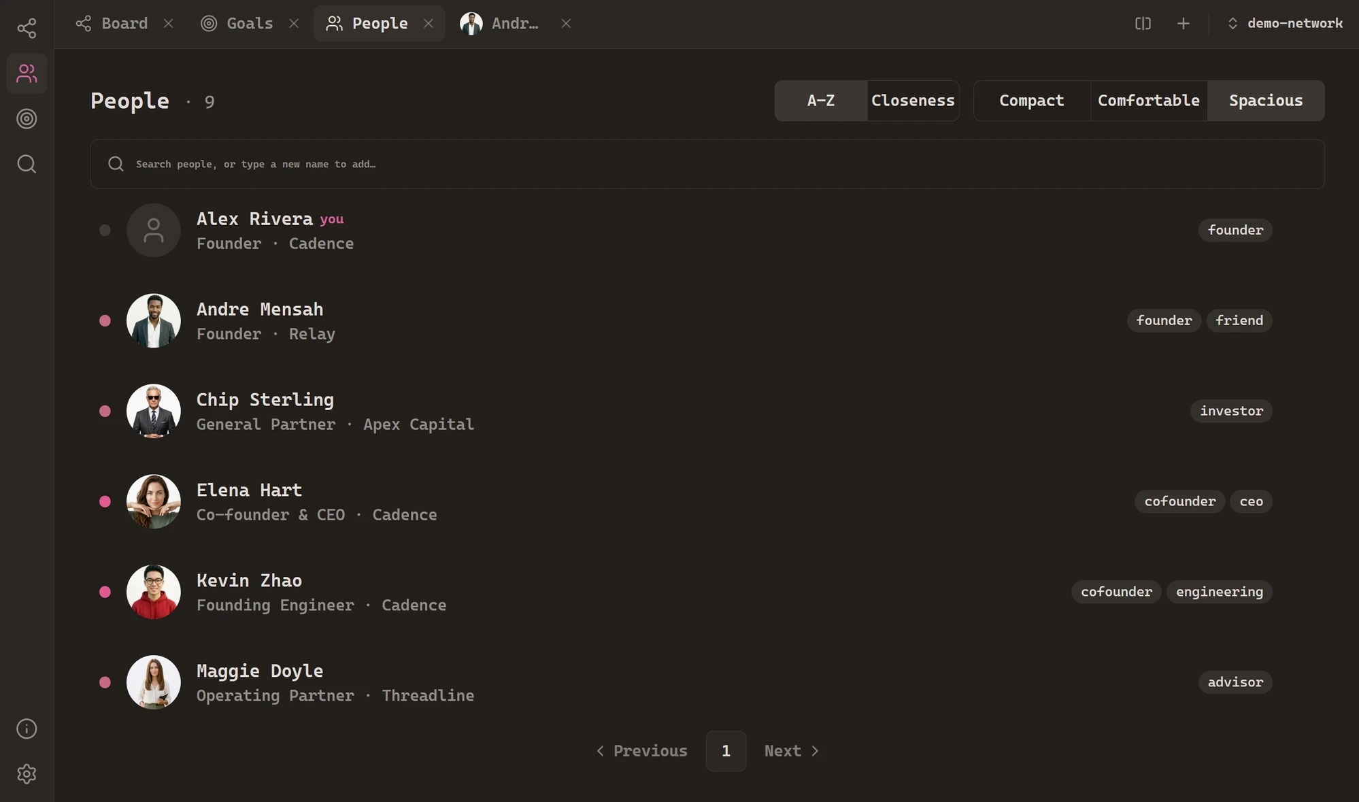Open the settings gear in sidebar
This screenshot has height=802, width=1359.
[x=27, y=774]
